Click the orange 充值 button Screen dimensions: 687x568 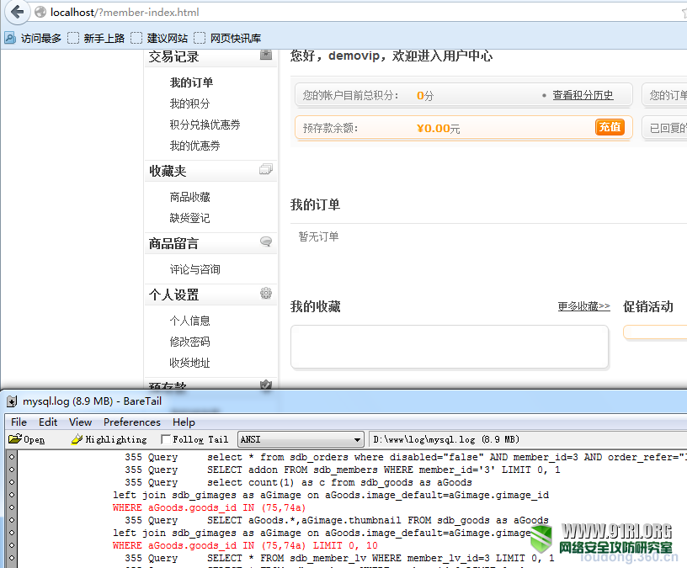tap(610, 127)
